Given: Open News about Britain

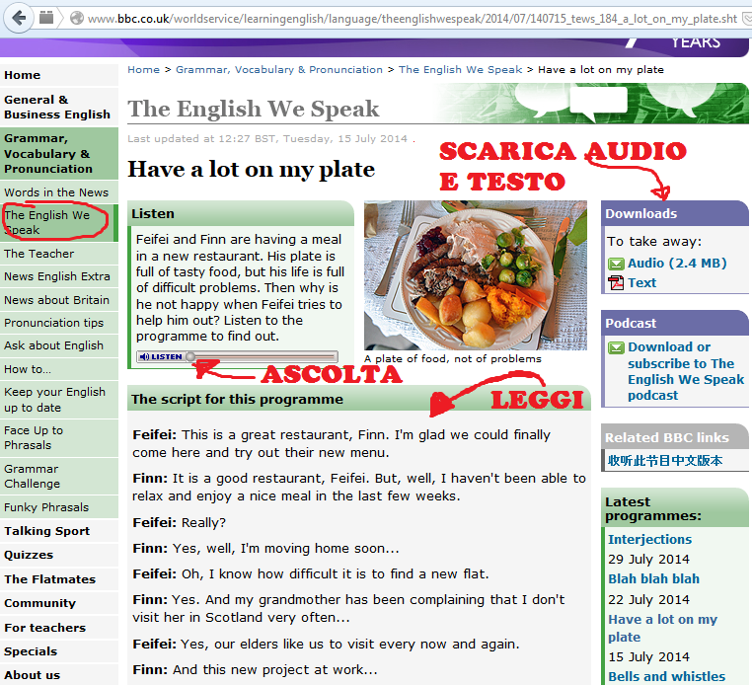Looking at the screenshot, I should click(59, 300).
